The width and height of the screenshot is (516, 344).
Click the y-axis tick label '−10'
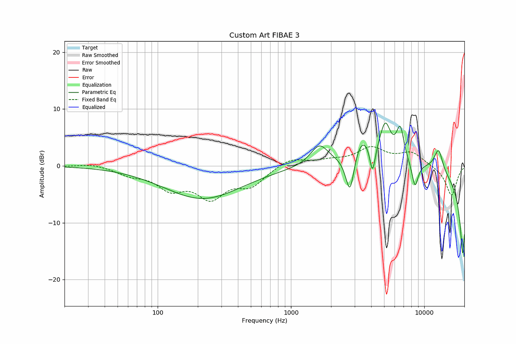[x=54, y=223]
